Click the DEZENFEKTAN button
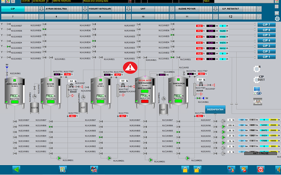This screenshot has height=175, width=281. [x=215, y=110]
